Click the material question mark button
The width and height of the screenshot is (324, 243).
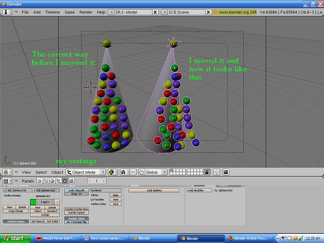point(57,202)
